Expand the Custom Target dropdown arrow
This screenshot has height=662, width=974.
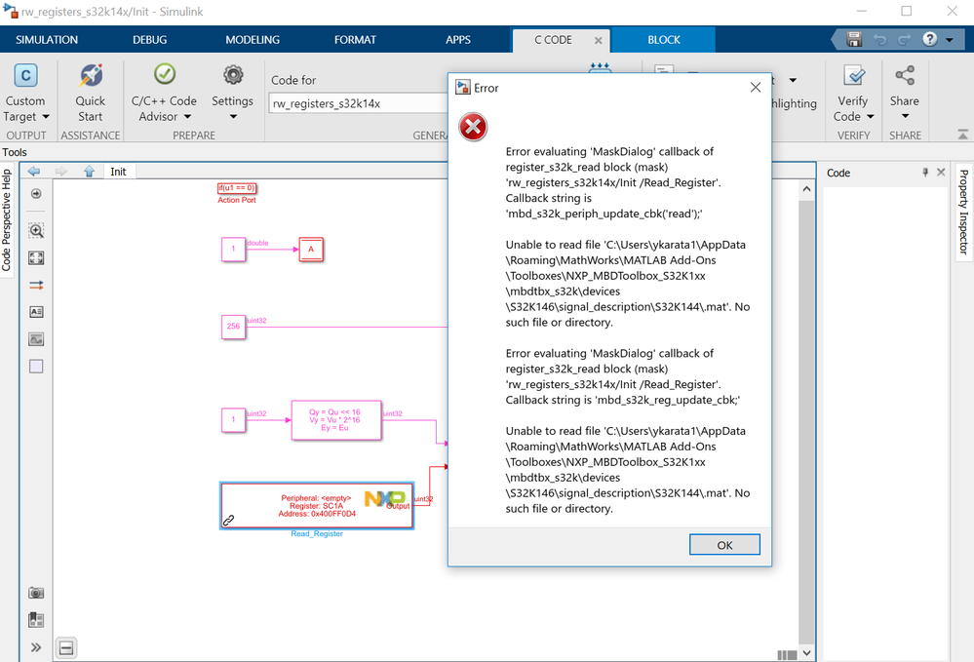(x=46, y=117)
